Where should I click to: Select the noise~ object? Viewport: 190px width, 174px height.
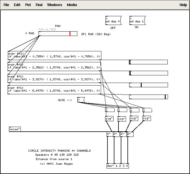point(15,129)
